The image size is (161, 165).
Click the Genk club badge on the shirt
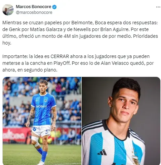(x=45, y=101)
